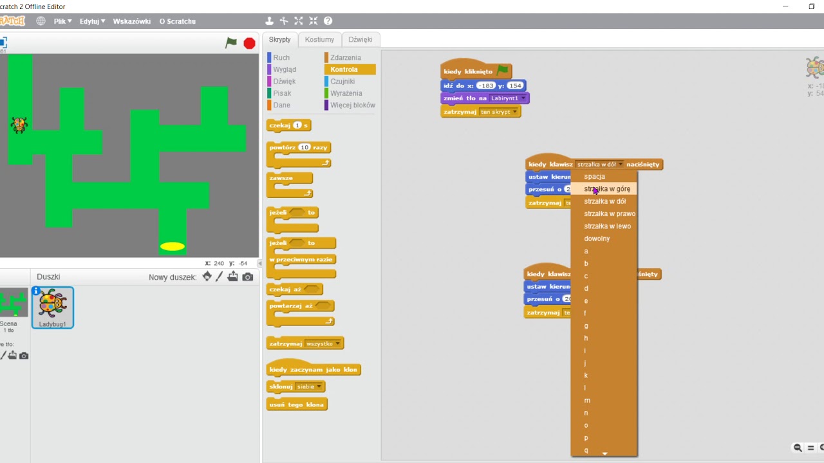This screenshot has height=463, width=824.
Task: Click the red stop sign button
Action: [x=250, y=43]
